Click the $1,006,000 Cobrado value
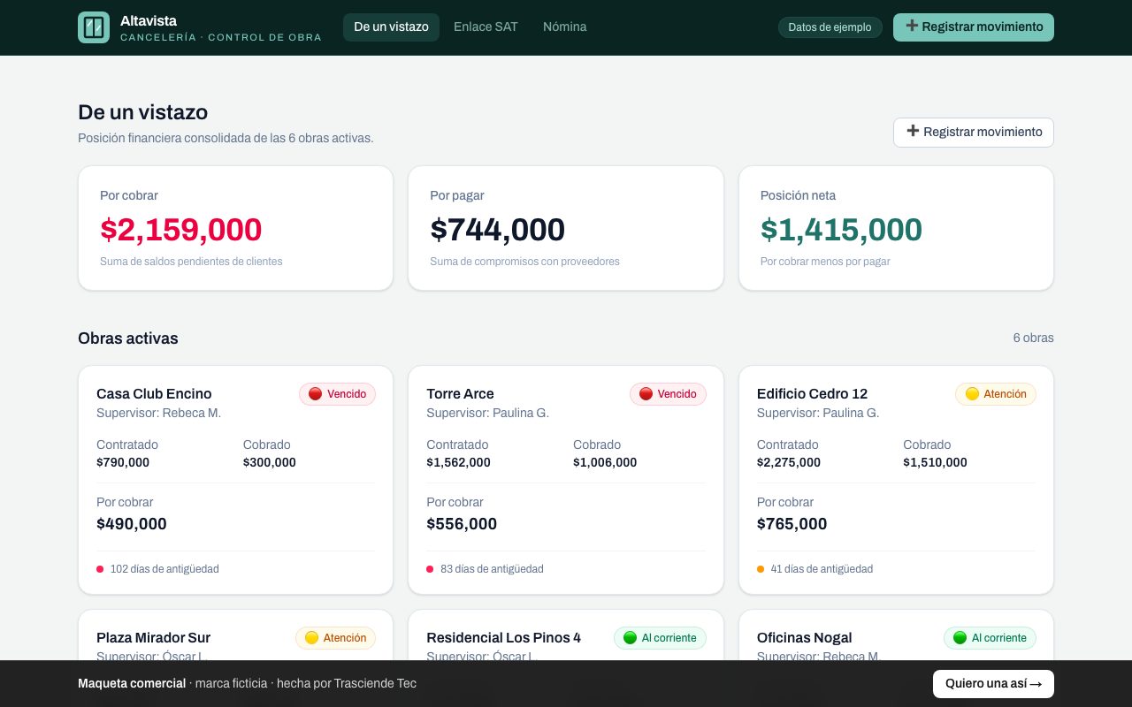This screenshot has width=1132, height=707. 605,462
